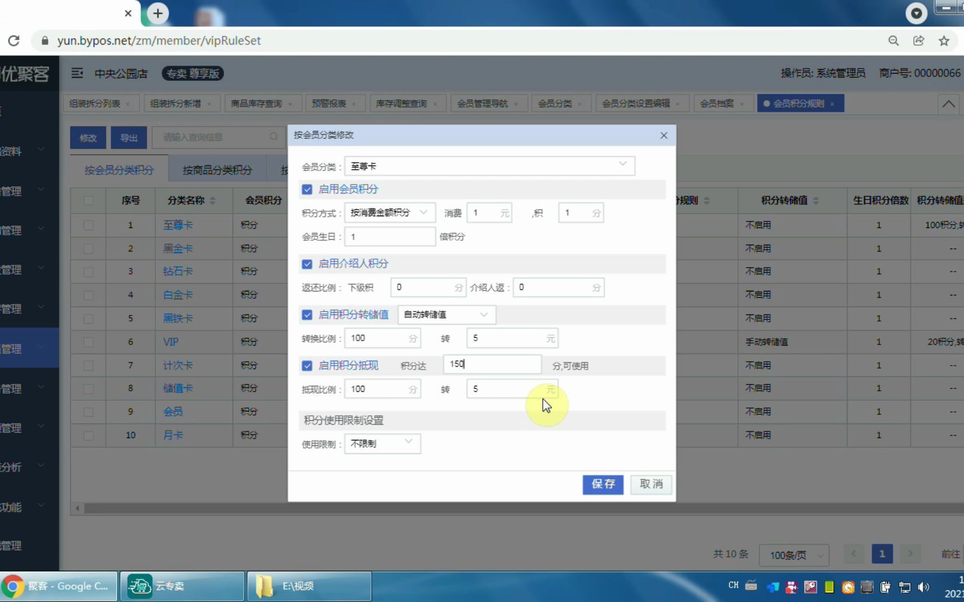
Task: Expand the sidebar 分析 menu chevron
Action: (41, 465)
